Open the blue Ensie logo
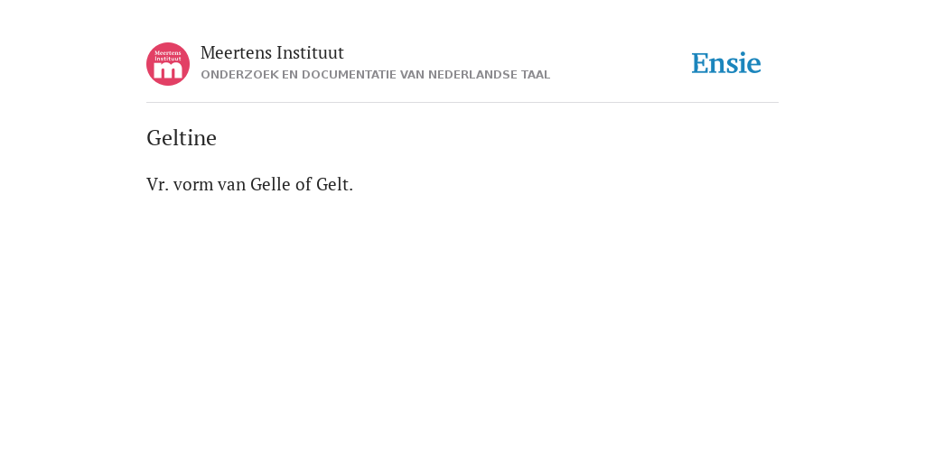The height and width of the screenshot is (462, 925). pyautogui.click(x=726, y=63)
